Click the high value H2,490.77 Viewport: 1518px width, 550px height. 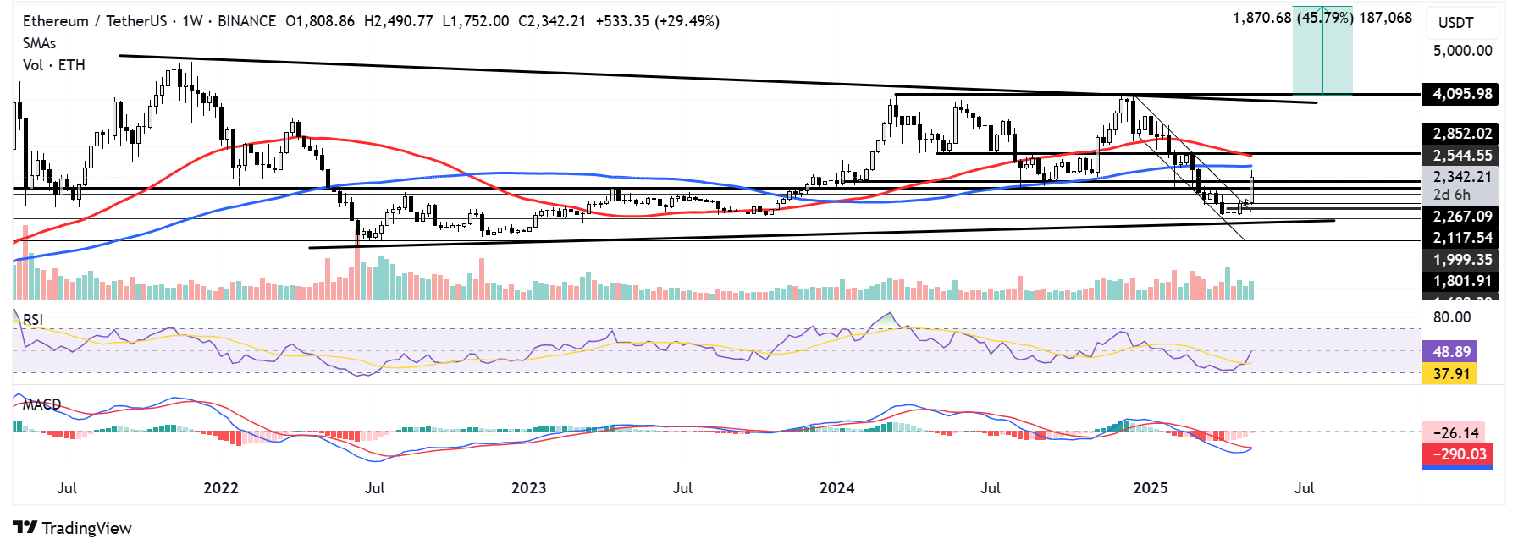[399, 21]
